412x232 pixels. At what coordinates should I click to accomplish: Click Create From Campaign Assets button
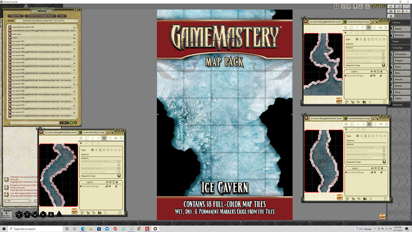[40, 16]
